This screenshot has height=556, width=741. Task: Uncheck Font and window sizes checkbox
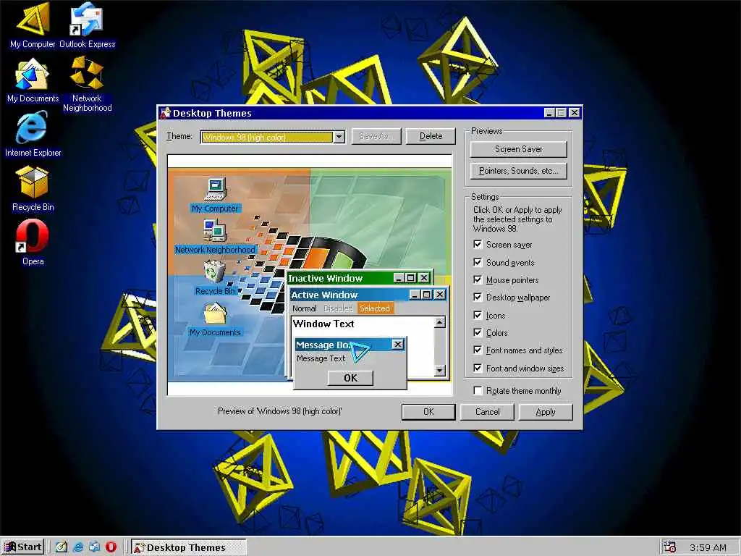478,368
